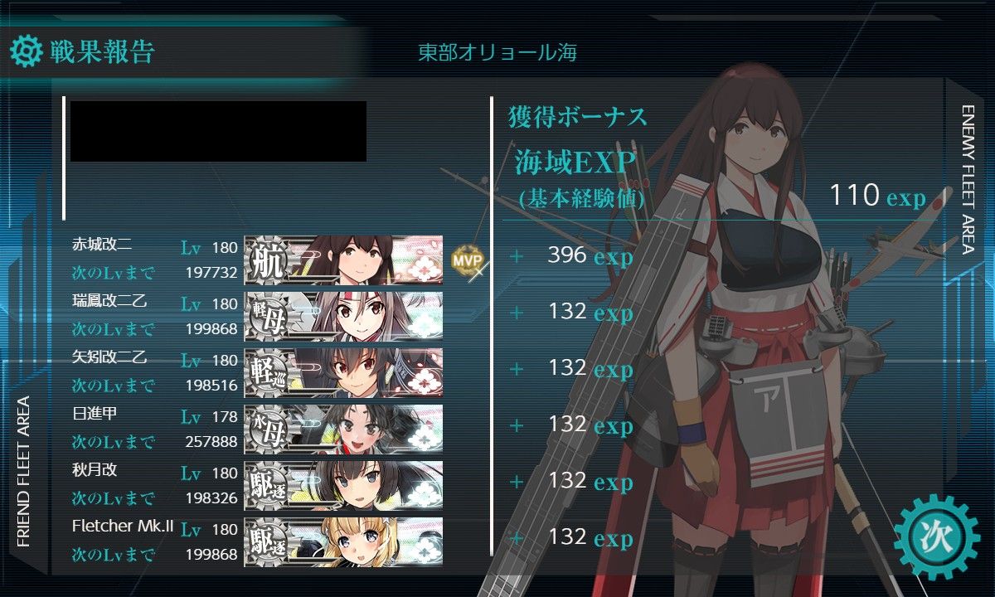Click 瑞鳳改二乙 ship banner portrait
Screen dimensions: 995x597
pyautogui.click(x=343, y=317)
